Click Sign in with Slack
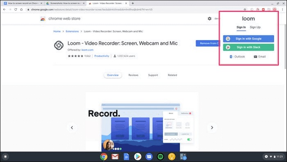 pyautogui.click(x=248, y=47)
